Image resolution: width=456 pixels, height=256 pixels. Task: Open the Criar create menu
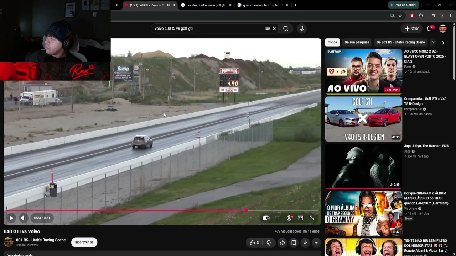(x=412, y=28)
